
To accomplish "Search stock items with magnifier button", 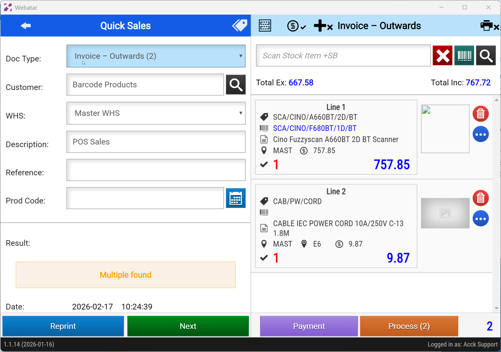I will point(486,55).
